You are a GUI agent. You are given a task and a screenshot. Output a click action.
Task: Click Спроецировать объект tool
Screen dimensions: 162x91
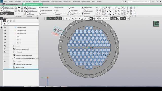click(74, 13)
